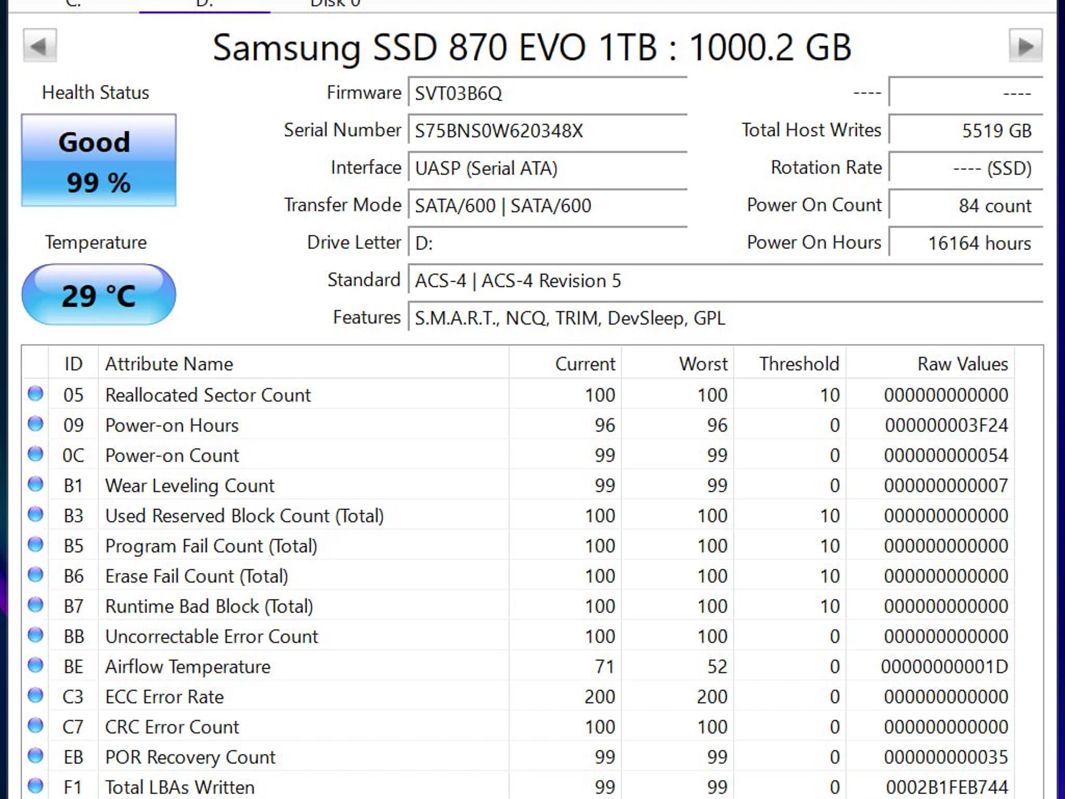Go to previous disk with left arrow
The height and width of the screenshot is (799, 1065).
point(40,46)
